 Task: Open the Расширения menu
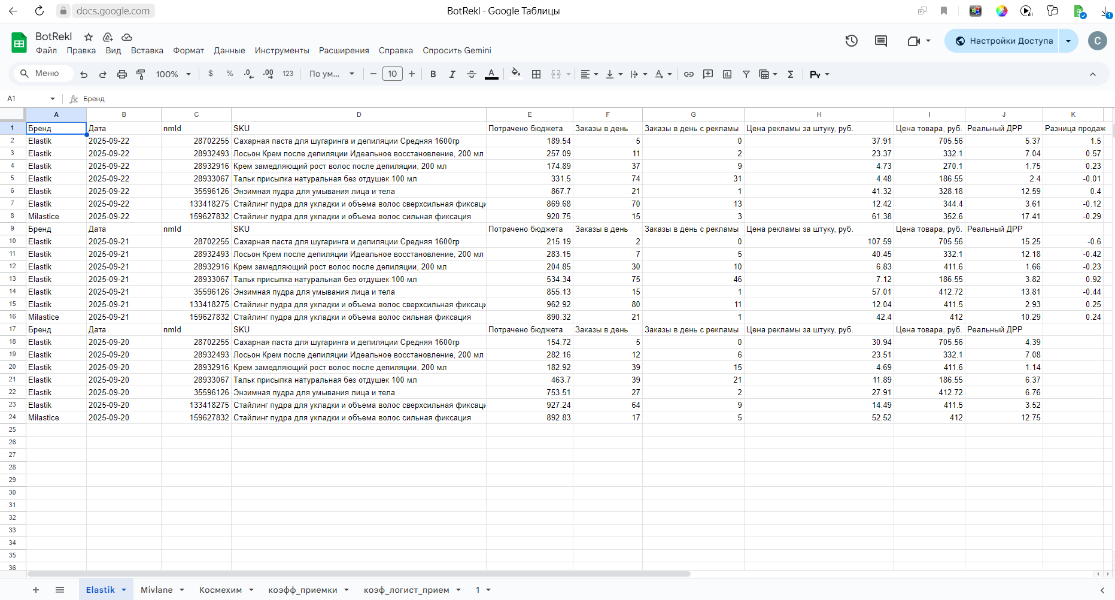click(344, 50)
